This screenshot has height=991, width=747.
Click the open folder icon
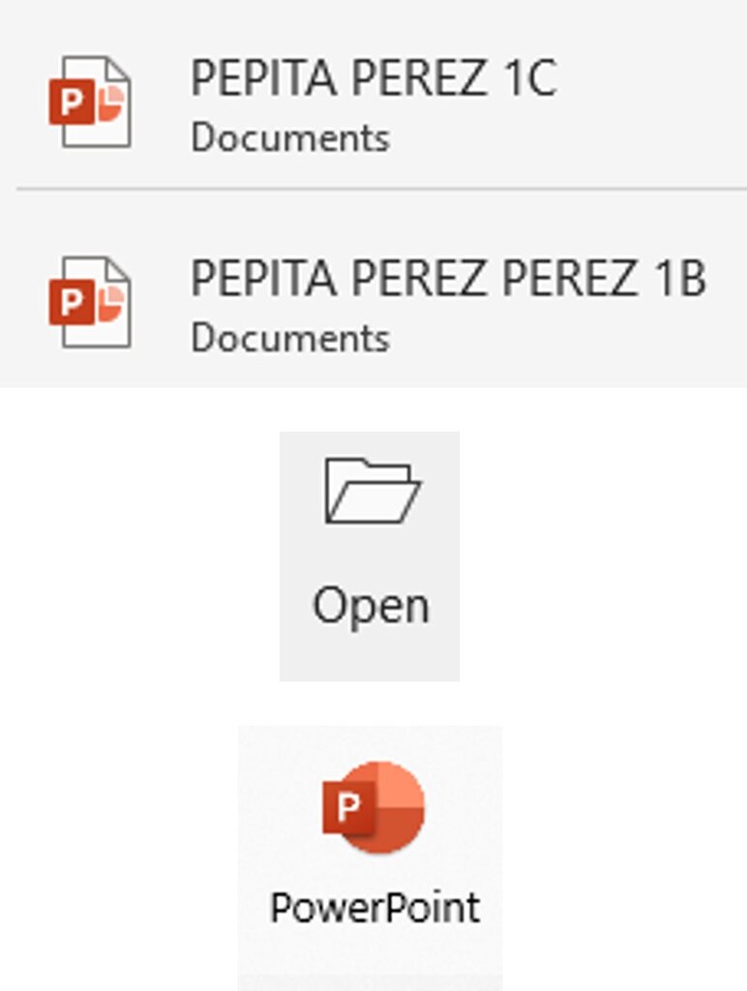(371, 492)
